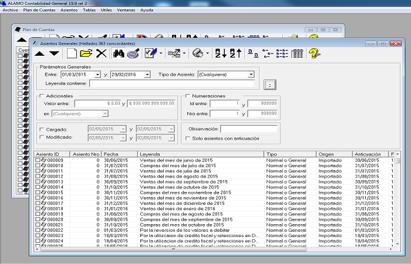The width and height of the screenshot is (411, 264).
Task: Open the Asientos menu
Action: coord(69,10)
